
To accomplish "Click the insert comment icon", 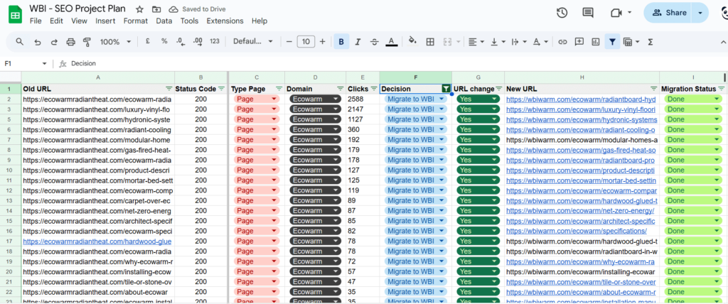I will (579, 42).
